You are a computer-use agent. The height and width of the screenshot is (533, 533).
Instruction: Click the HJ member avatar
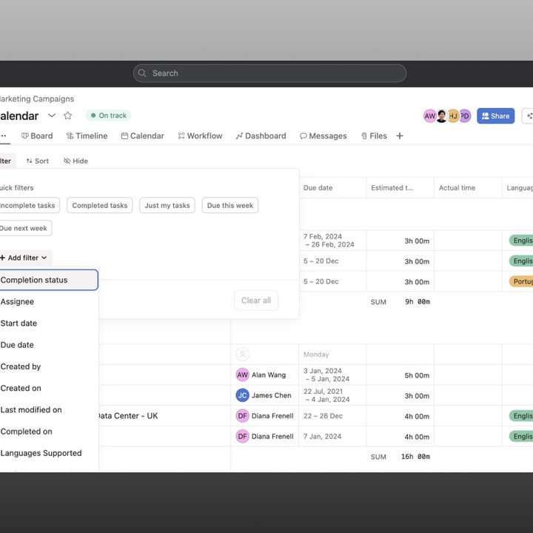point(453,116)
